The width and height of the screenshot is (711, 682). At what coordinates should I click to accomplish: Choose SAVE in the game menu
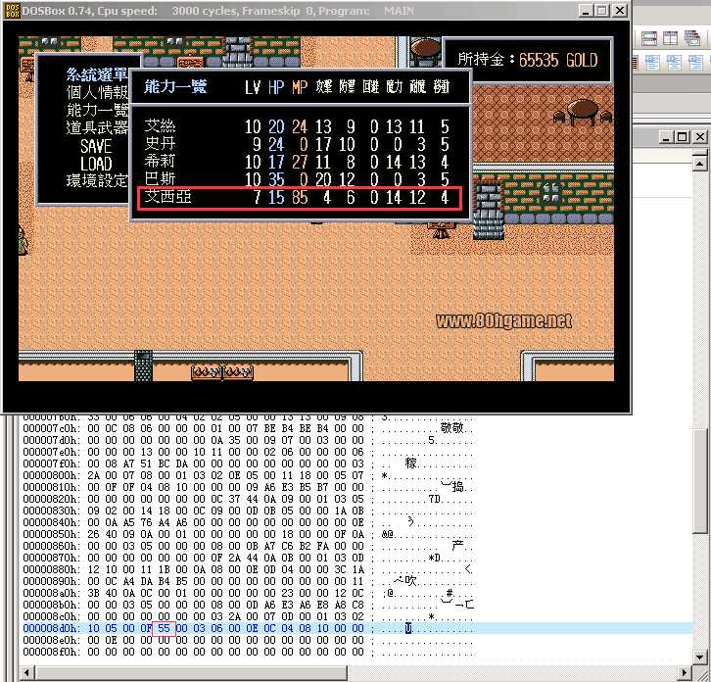[96, 146]
